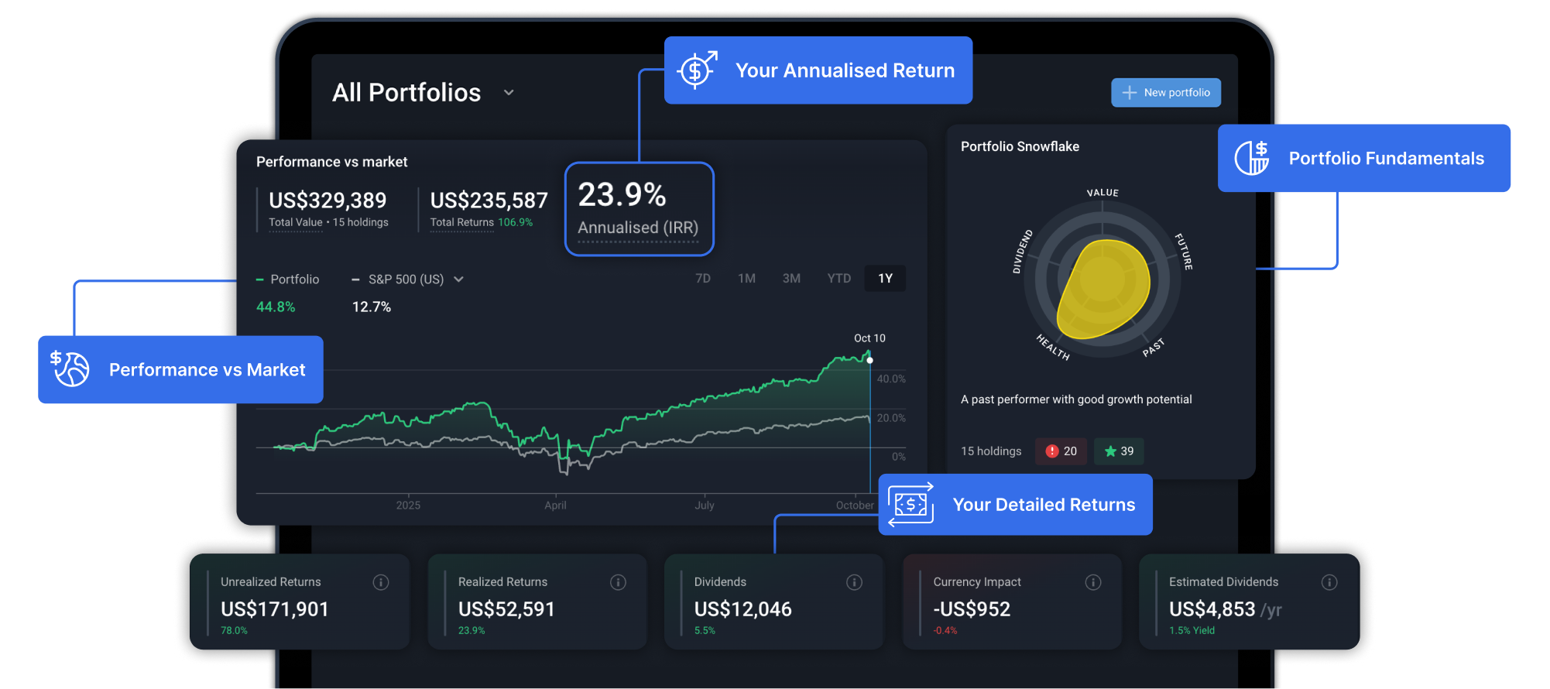Open info icon on Unrealized Returns card
The image size is (1550, 689).
point(380,582)
